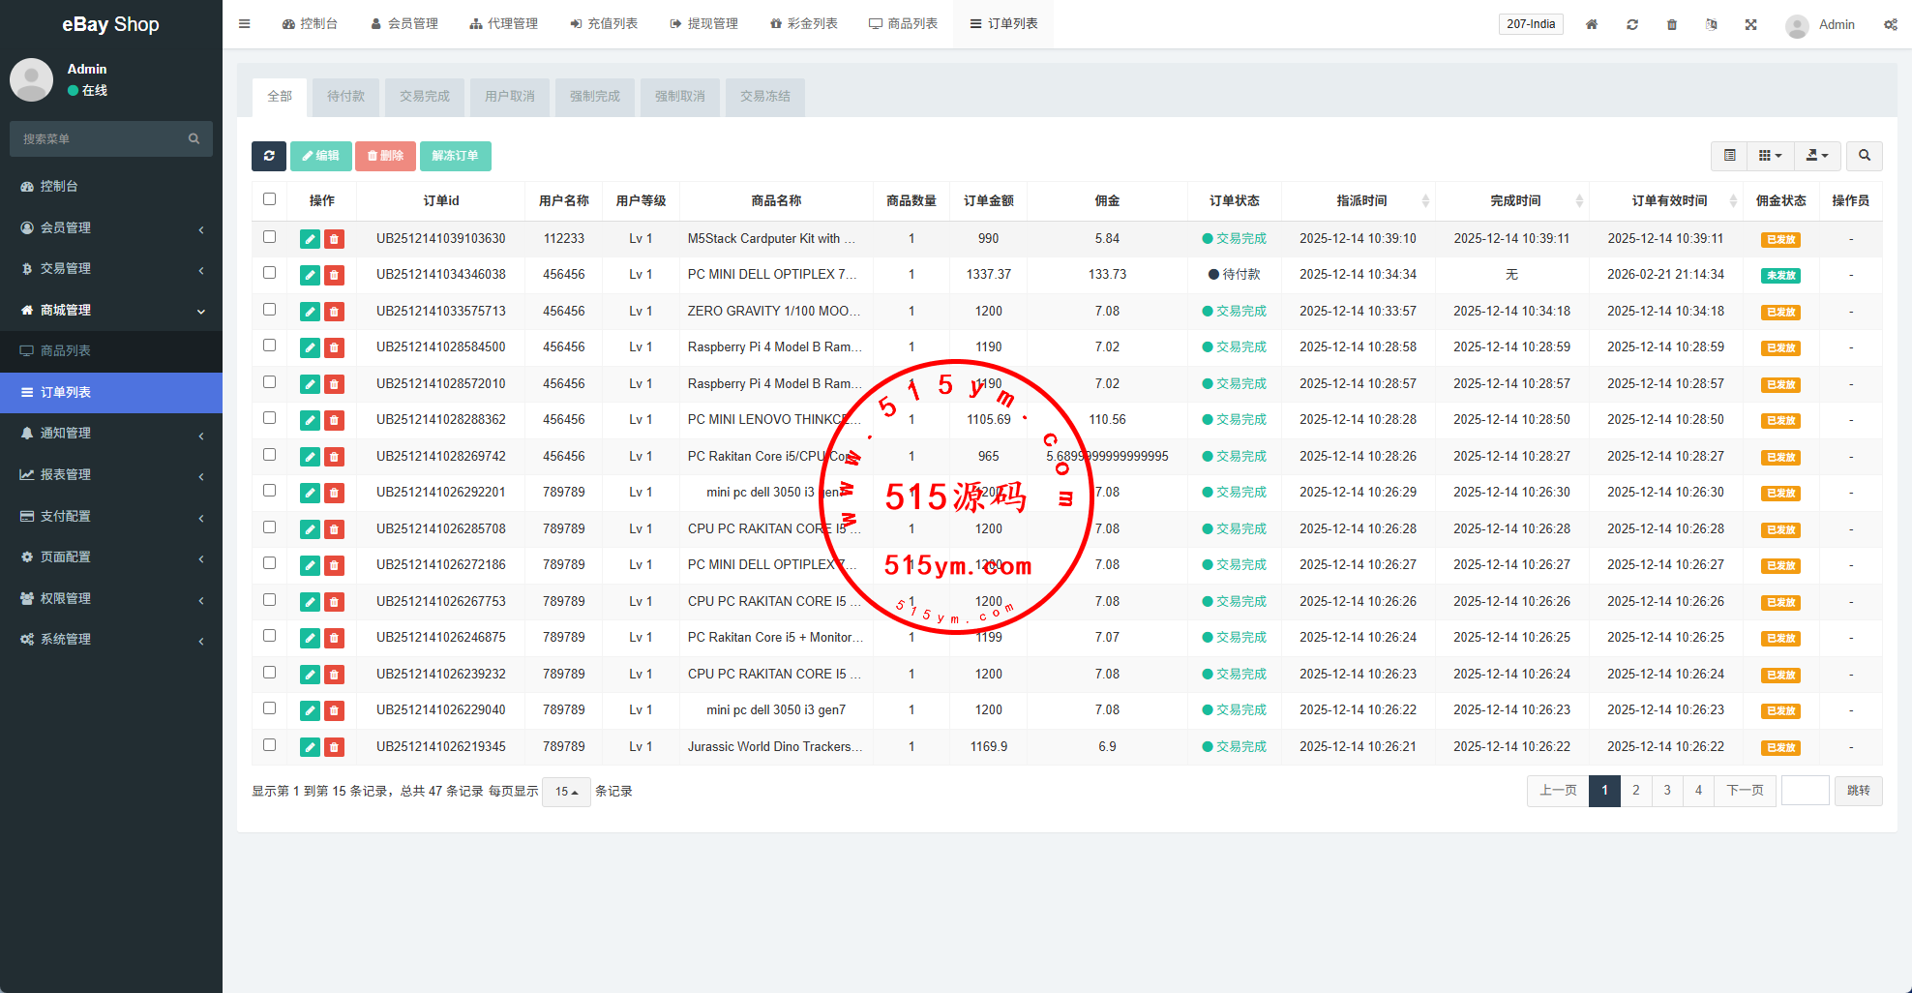Click the page number jump input field
The width and height of the screenshot is (1912, 993).
(x=1805, y=791)
